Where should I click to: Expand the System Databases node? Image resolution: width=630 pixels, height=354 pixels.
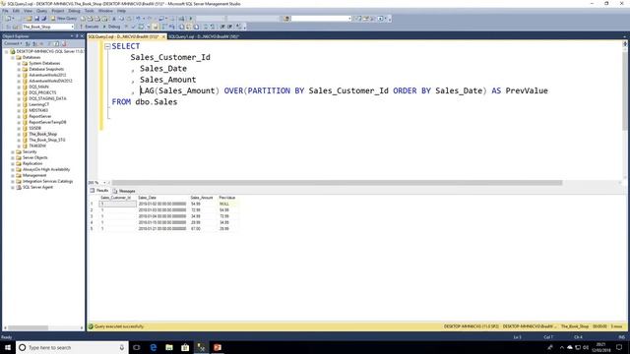coord(19,63)
